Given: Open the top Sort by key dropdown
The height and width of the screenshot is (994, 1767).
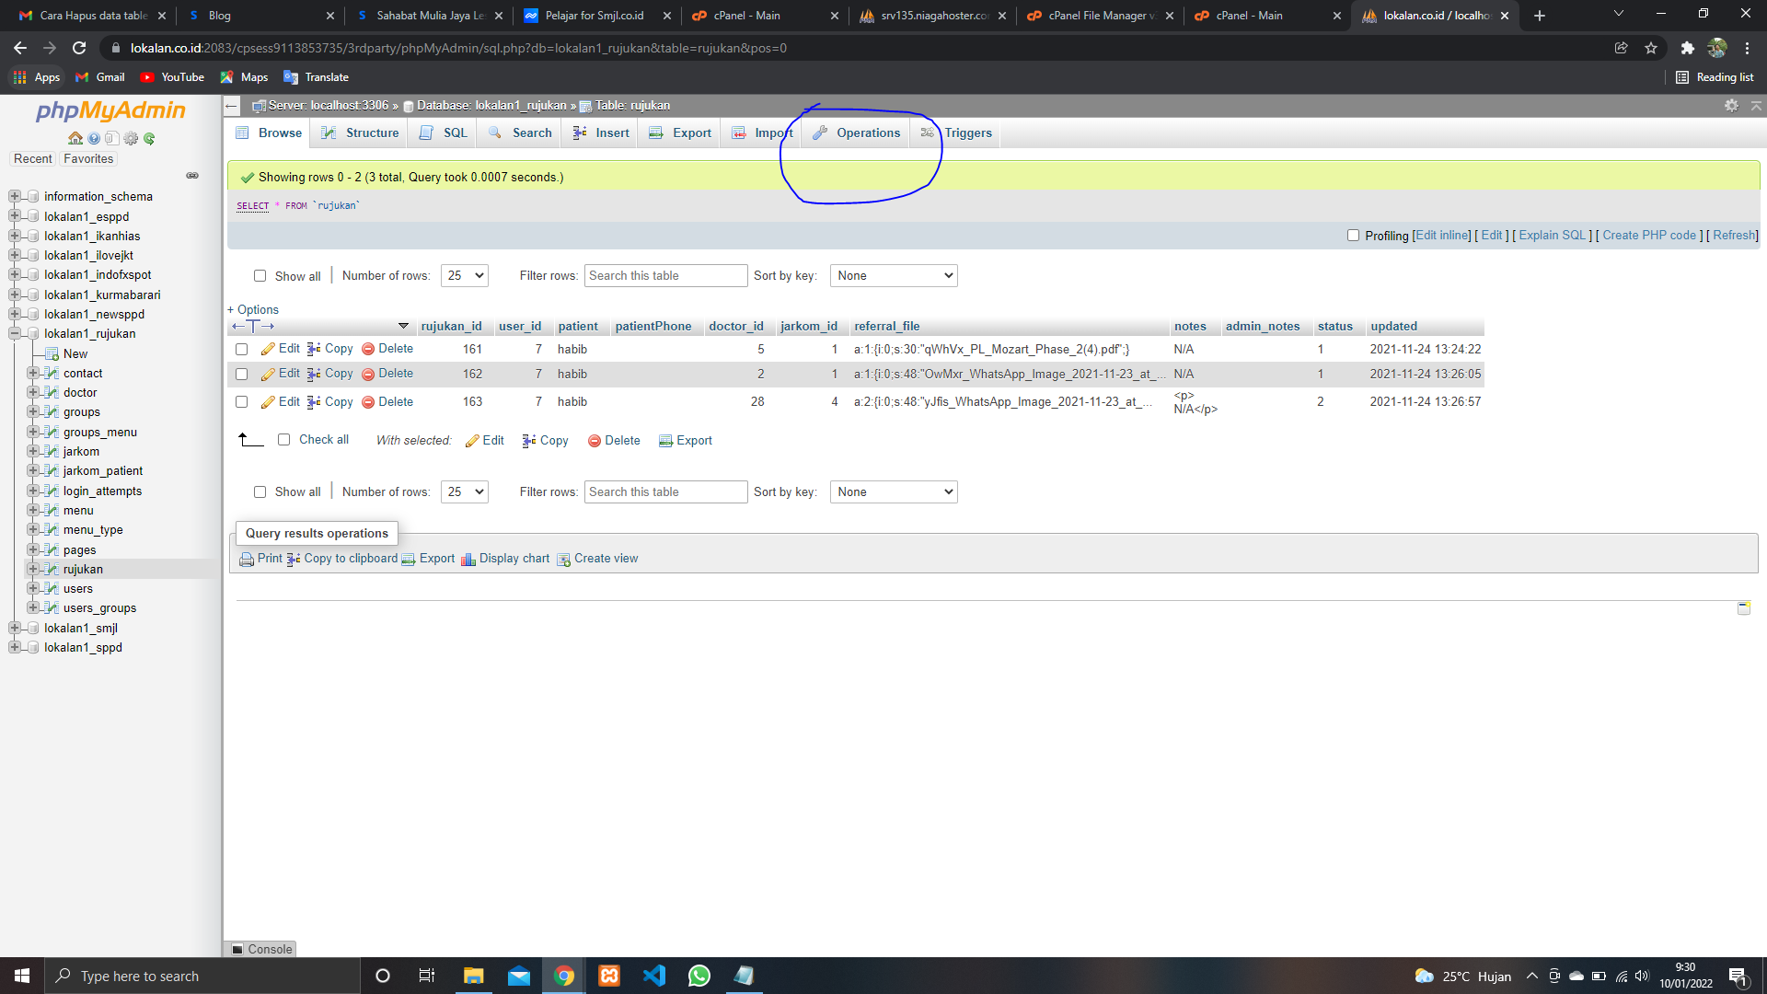Looking at the screenshot, I should click(x=894, y=276).
